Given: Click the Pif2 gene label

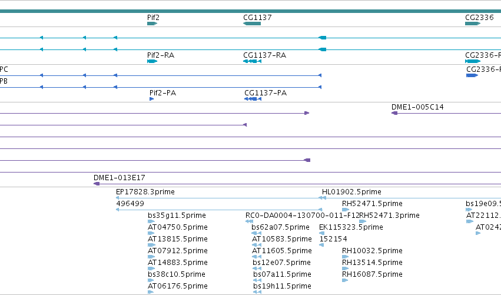Looking at the screenshot, I should click(153, 18).
